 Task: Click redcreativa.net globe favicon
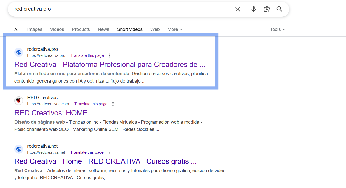[19, 149]
